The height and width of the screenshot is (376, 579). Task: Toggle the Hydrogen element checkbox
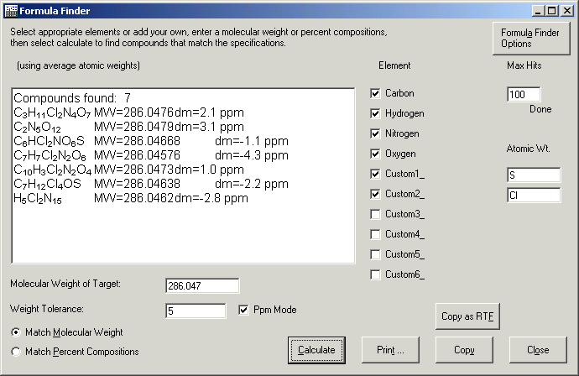coord(375,113)
